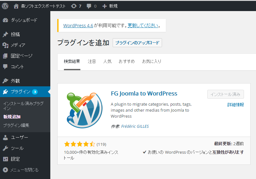Screen dimensions: 256x179
Task: Click the コメント speech bubble icon
Action: (x=5, y=67)
